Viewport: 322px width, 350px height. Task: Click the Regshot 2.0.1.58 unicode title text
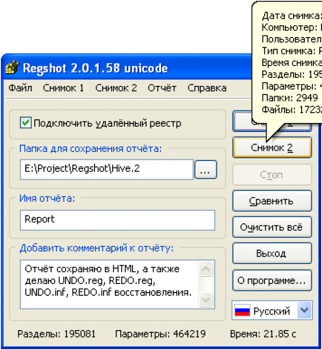96,68
